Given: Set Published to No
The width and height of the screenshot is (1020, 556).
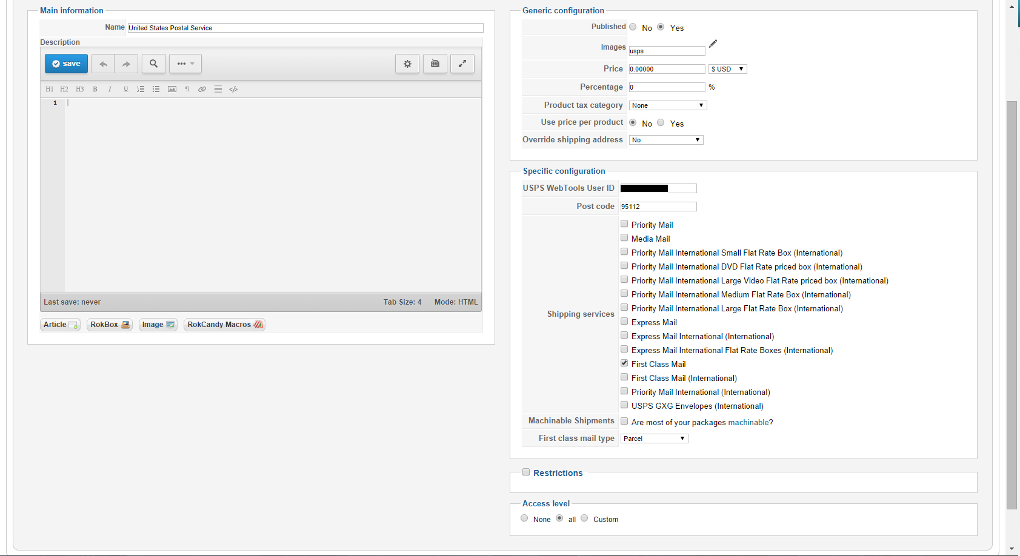Looking at the screenshot, I should tap(633, 27).
